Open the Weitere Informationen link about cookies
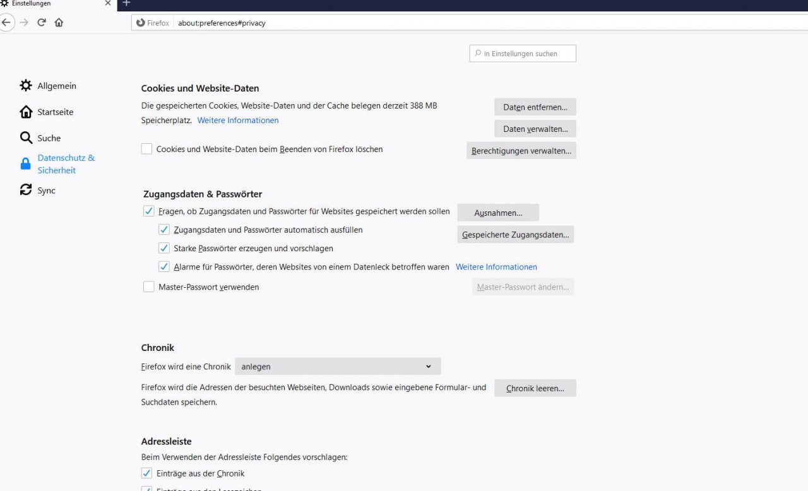This screenshot has height=491, width=808. pos(238,120)
